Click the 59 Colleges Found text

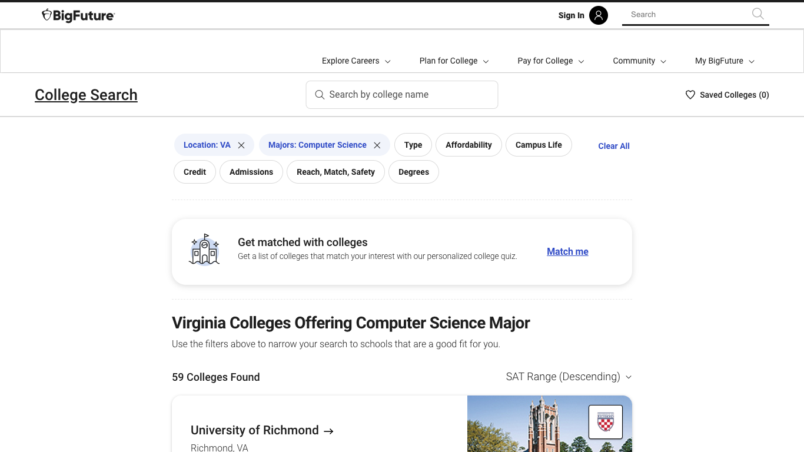(215, 377)
